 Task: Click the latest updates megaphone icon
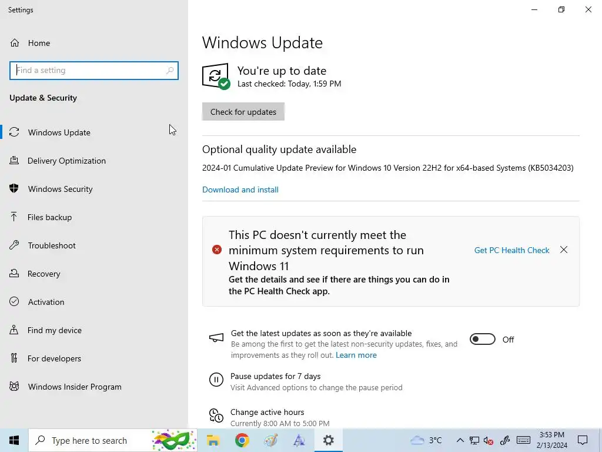pos(216,338)
